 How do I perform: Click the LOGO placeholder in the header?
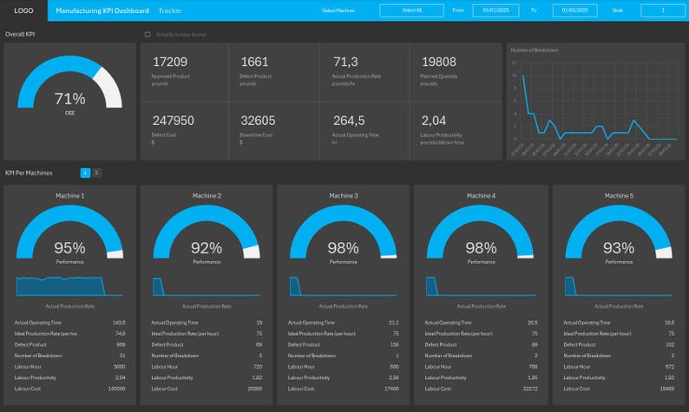(23, 10)
